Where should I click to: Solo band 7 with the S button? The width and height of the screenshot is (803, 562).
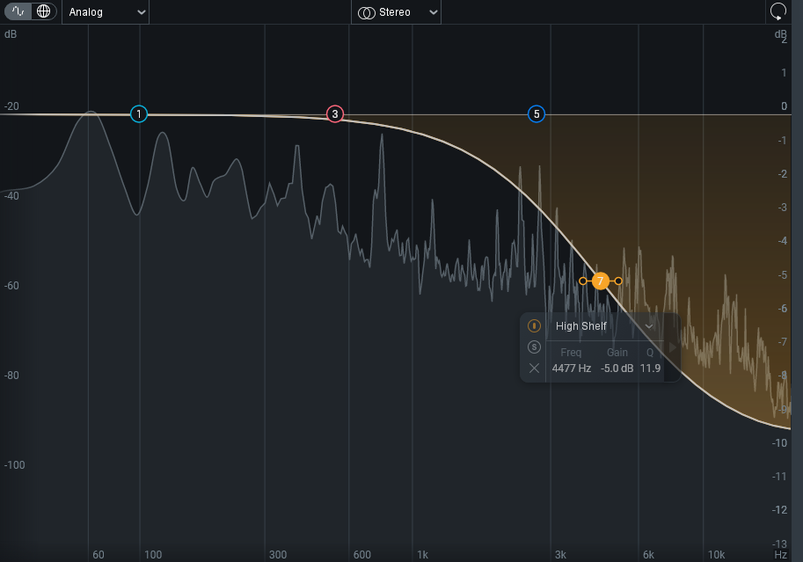(534, 347)
